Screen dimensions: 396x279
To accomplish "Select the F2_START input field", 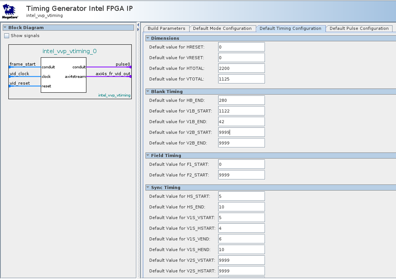I will coord(241,175).
